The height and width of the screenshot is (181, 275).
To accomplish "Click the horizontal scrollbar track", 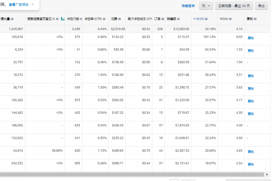I will (x=132, y=174).
